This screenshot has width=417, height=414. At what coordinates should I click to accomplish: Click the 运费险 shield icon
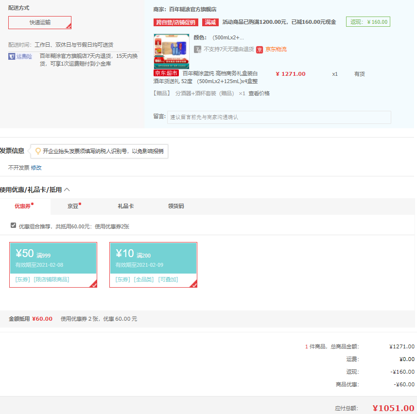(12, 56)
